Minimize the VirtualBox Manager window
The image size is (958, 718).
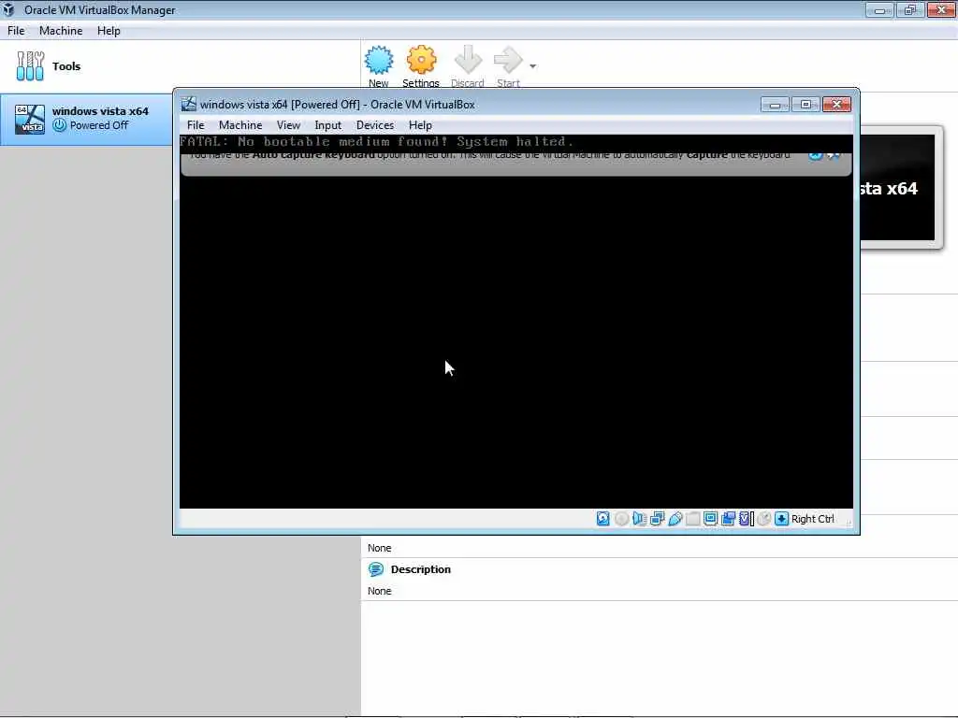(879, 9)
